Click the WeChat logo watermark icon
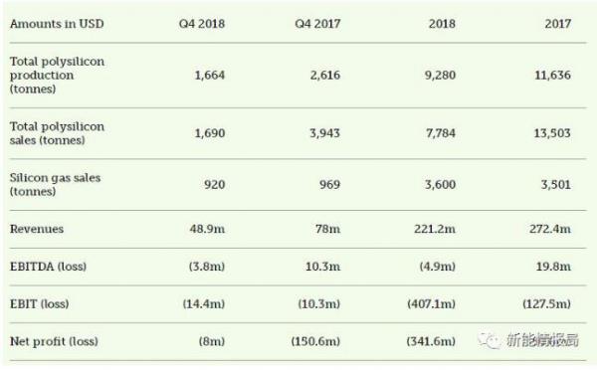Viewport: 597px width, 370px height. (x=489, y=339)
